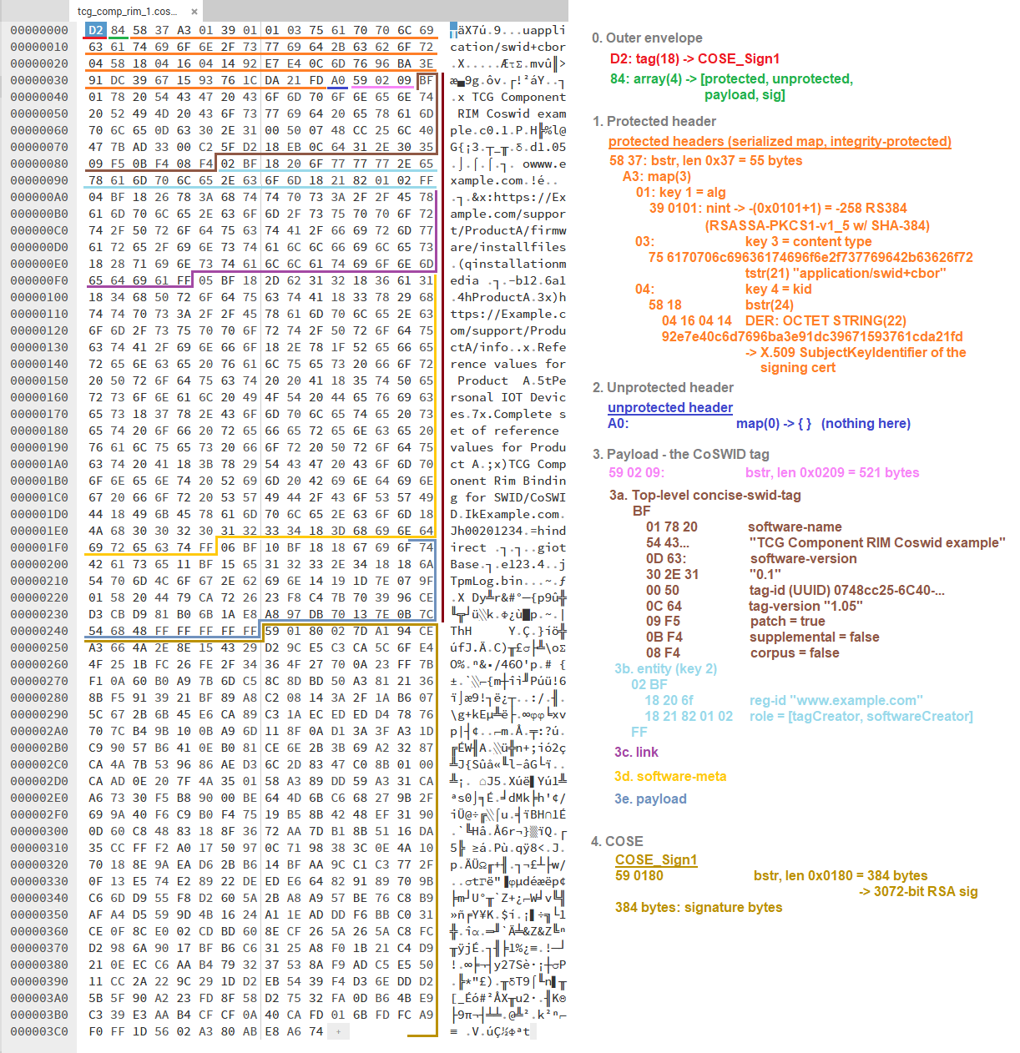
Task: Select blue-underlined A0 byte in row 00000030
Action: 337,80
